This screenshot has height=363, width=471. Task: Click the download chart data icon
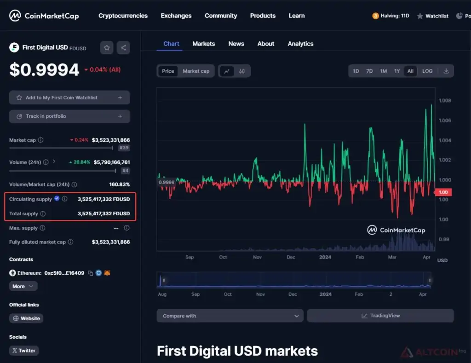pos(446,71)
